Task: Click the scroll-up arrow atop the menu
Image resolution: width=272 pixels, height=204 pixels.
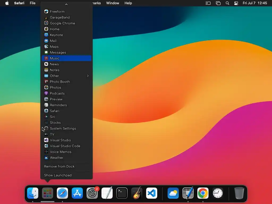Action: 66,4
